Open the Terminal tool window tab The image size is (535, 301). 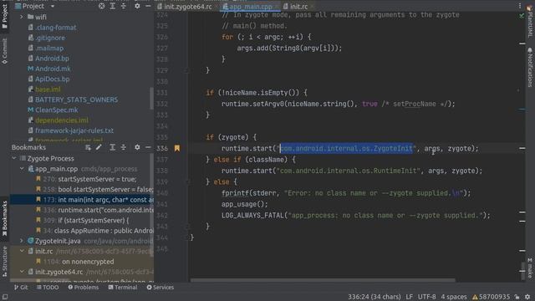(x=123, y=288)
